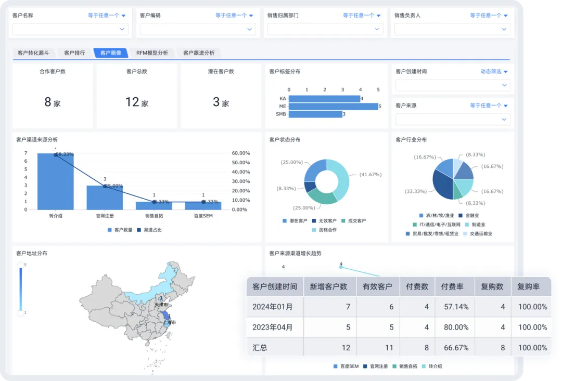Toggle the 转介绍 legend item
562x381 pixels.
pyautogui.click(x=433, y=366)
